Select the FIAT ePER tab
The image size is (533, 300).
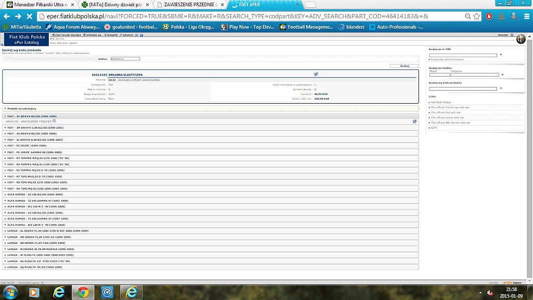point(264,5)
